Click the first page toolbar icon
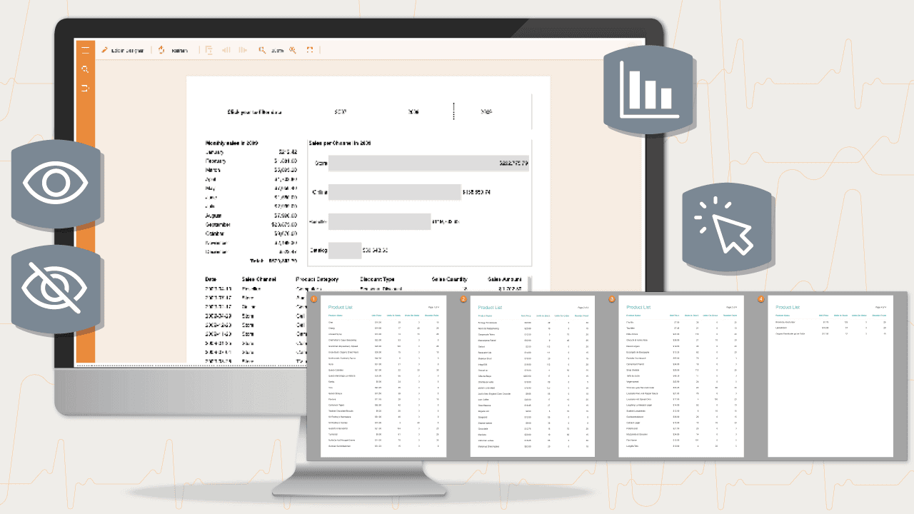Screen dimensions: 914x514 (x=209, y=50)
